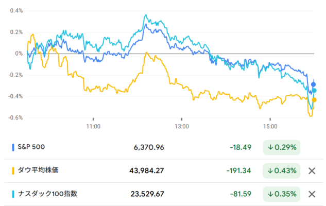This screenshot has width=326, height=206.
Task: Click the blue S&P 500 endpoint dot
Action: click(313, 84)
